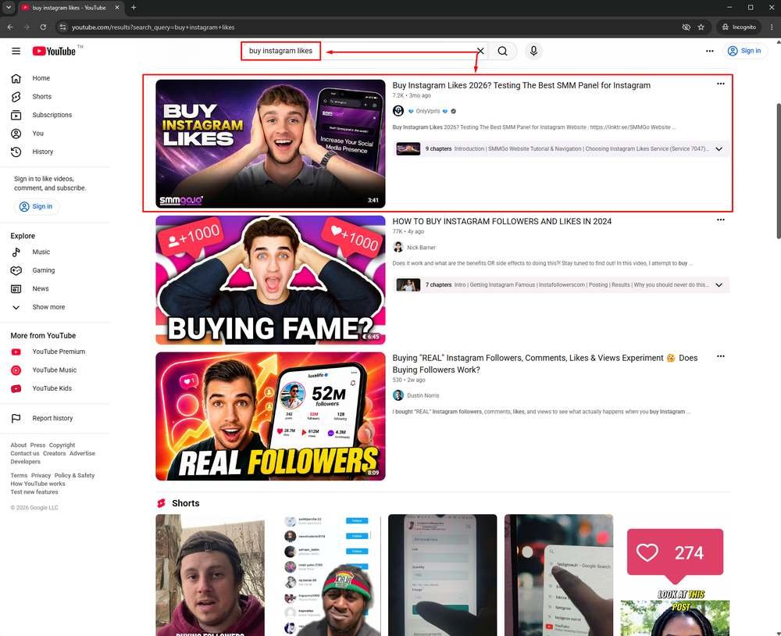The width and height of the screenshot is (781, 636).
Task: Click the YouTube logo
Action: (54, 51)
